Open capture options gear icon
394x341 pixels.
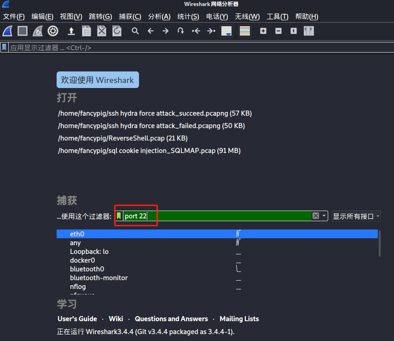click(x=53, y=31)
